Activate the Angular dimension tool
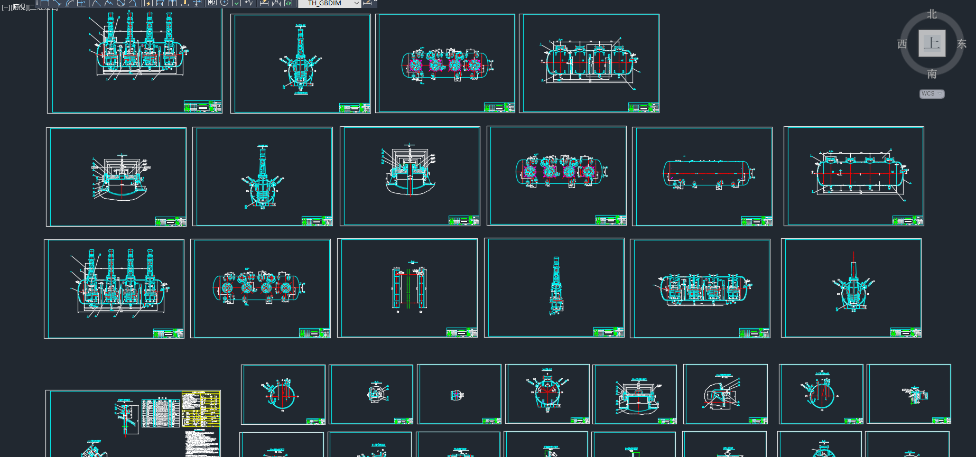The width and height of the screenshot is (976, 457). click(133, 3)
